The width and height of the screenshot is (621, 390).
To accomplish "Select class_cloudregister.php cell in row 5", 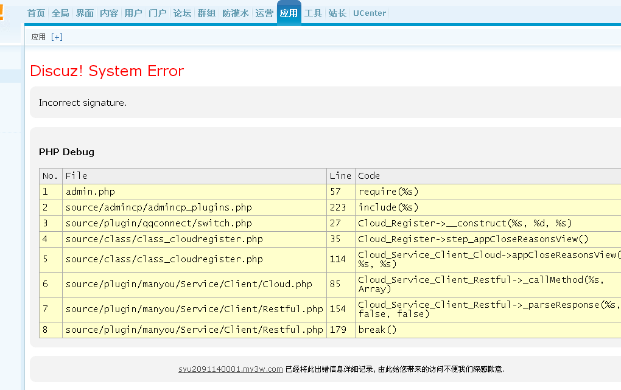I will pos(194,259).
